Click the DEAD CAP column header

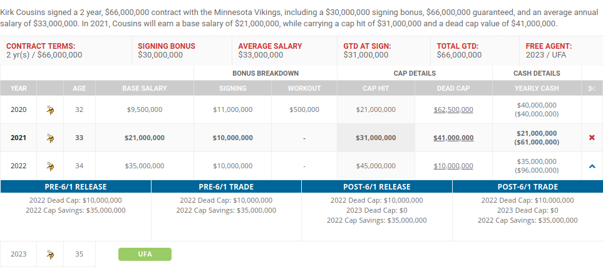(453, 88)
